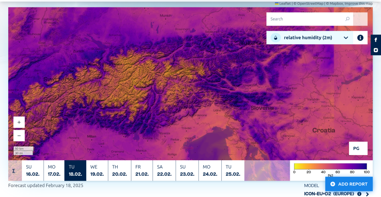
Task: Select the TU 18.02. day tab
Action: coord(75,171)
